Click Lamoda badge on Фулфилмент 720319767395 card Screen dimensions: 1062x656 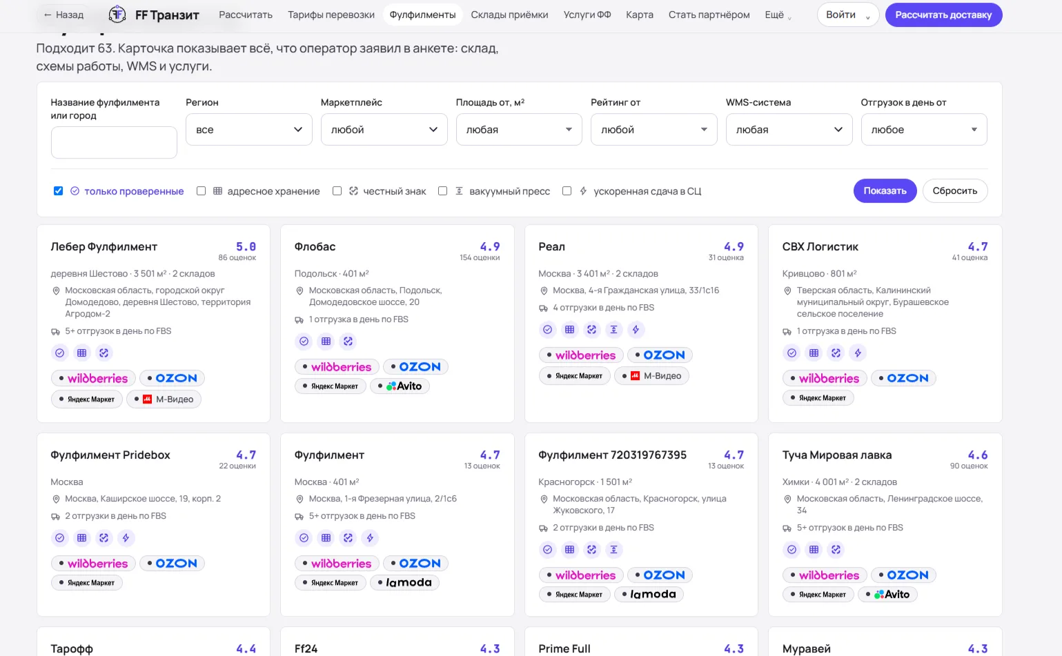[649, 595]
